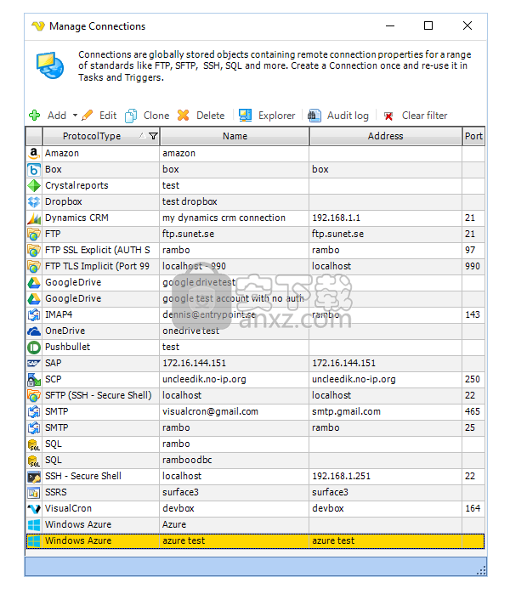Click the port '465' cell
This screenshot has width=527, height=594.
pos(473,411)
